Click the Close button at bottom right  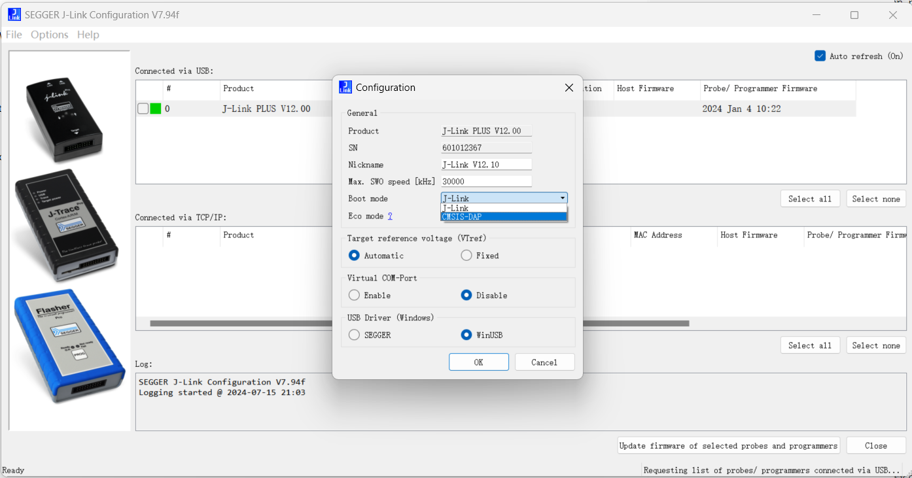tap(876, 446)
